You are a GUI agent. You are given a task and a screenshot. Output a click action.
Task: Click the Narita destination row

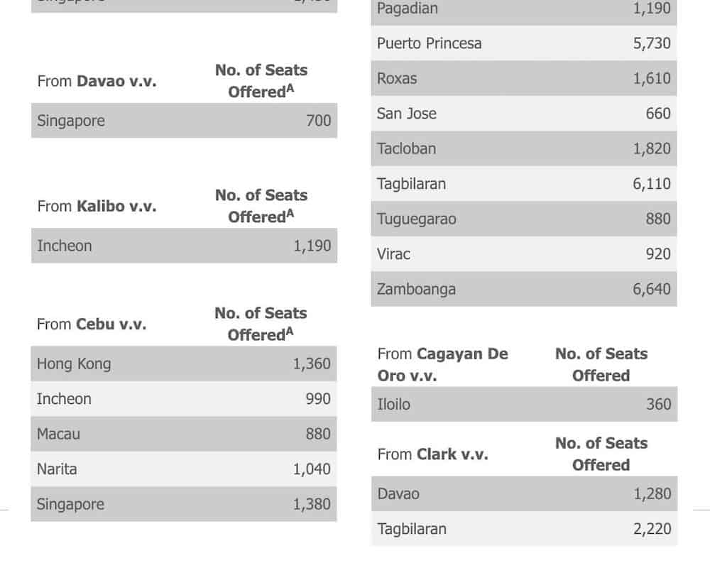pos(184,469)
